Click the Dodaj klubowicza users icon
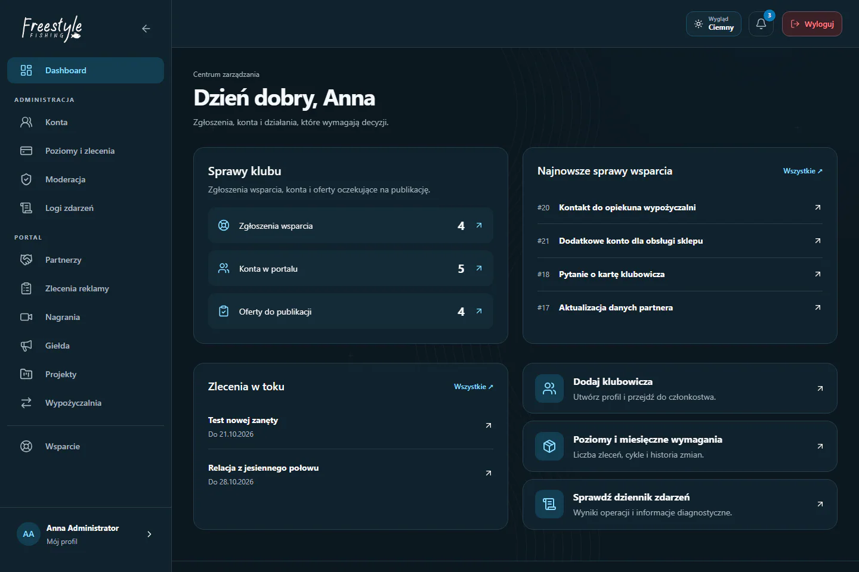Screen dimensions: 859x572 pyautogui.click(x=549, y=388)
